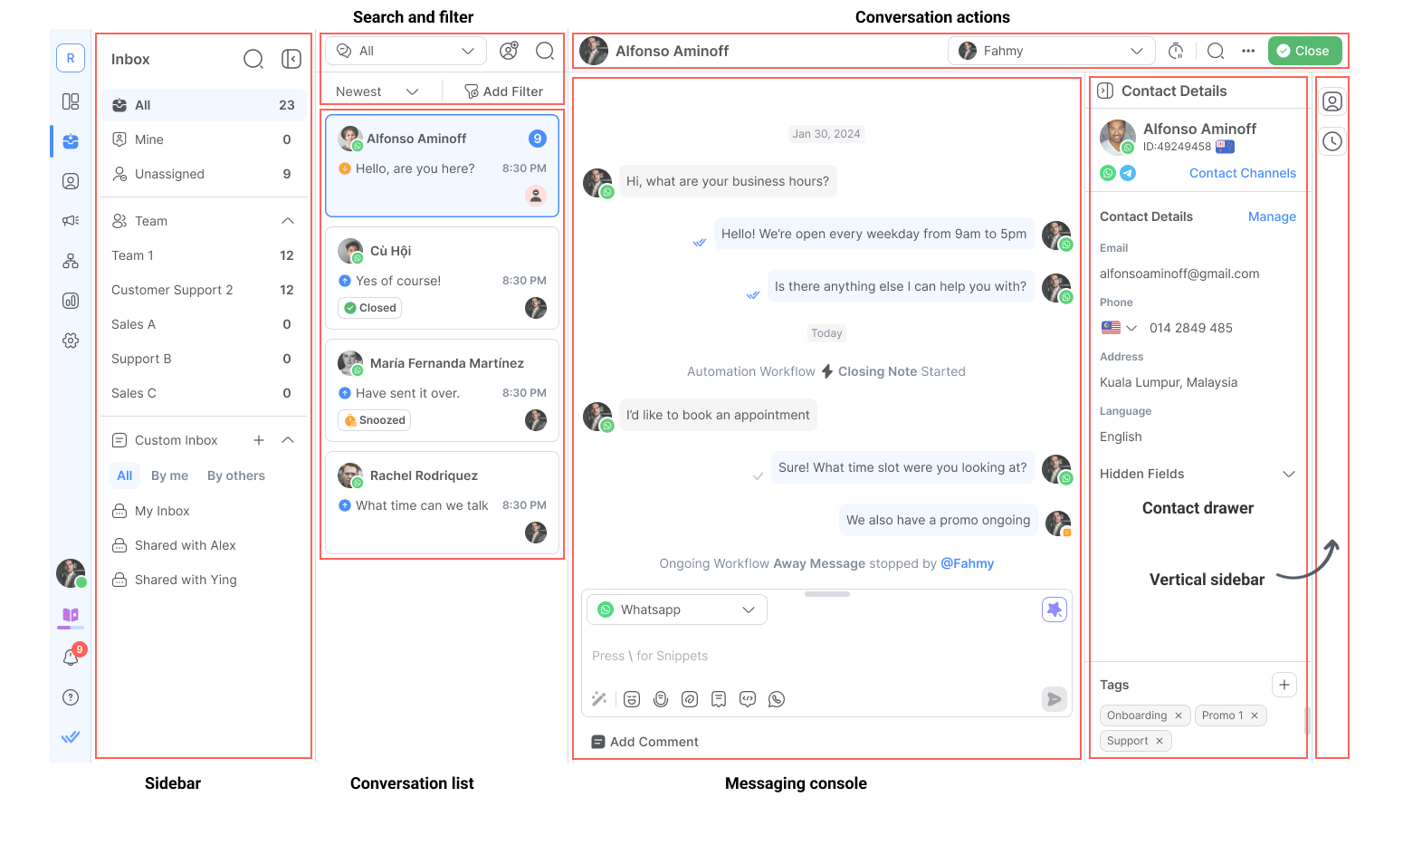Image resolution: width=1403 pixels, height=845 pixels.
Task: Collapse the Team section
Action: (288, 221)
